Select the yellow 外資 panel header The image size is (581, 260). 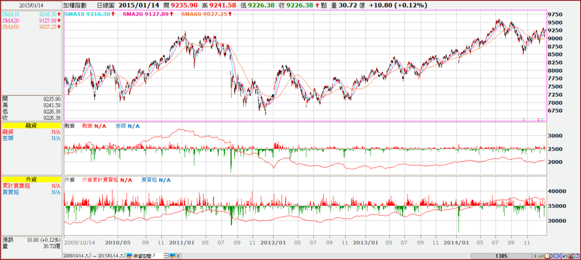(31, 180)
